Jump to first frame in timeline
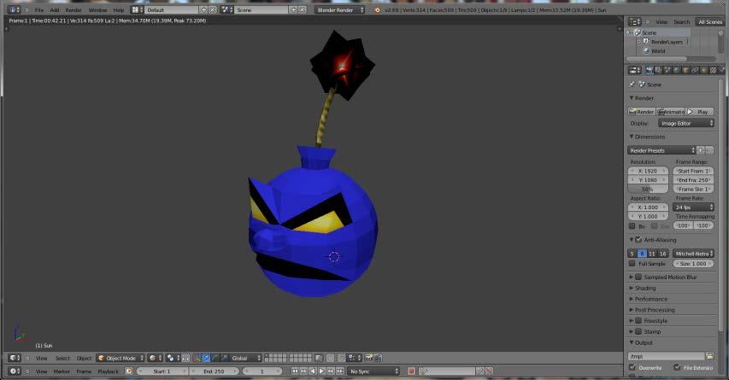 click(x=294, y=371)
